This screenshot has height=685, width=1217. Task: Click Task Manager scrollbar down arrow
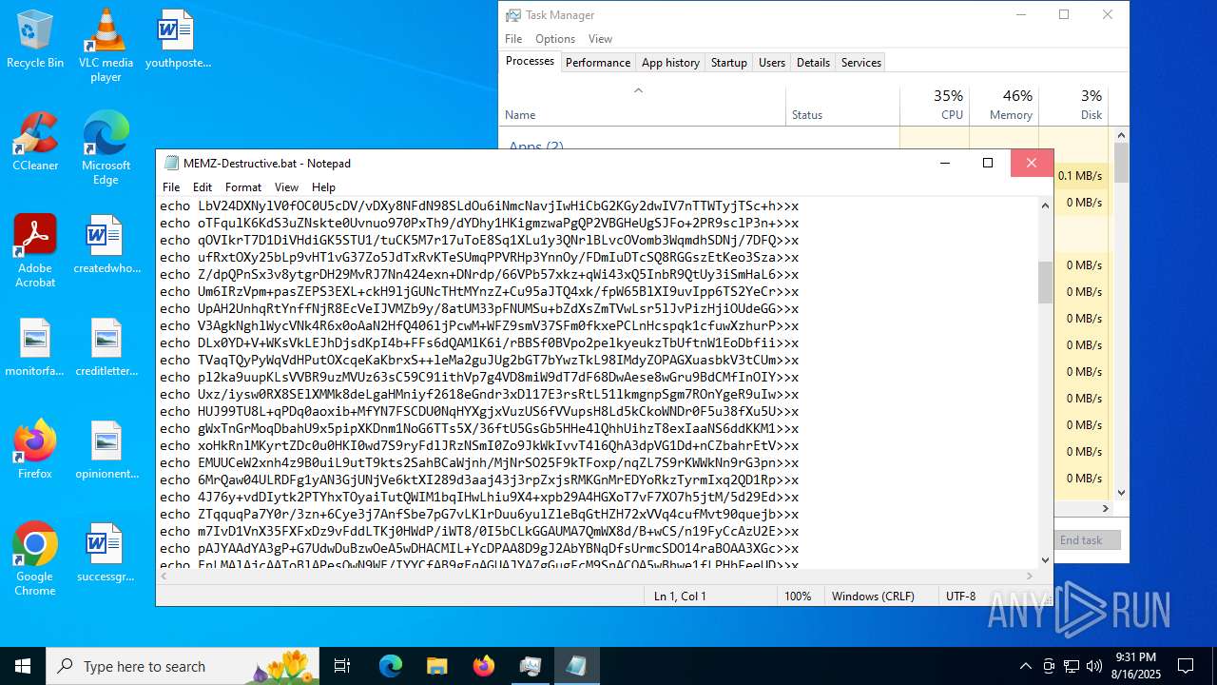(1122, 492)
